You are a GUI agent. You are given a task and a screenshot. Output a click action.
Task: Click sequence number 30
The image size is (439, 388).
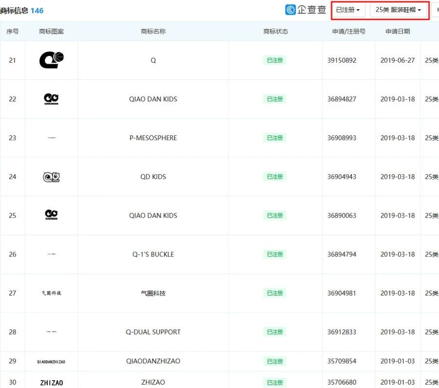click(x=12, y=382)
